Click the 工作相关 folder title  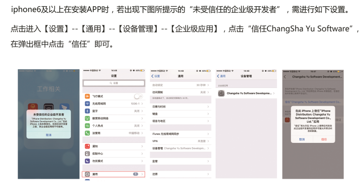[48, 88]
